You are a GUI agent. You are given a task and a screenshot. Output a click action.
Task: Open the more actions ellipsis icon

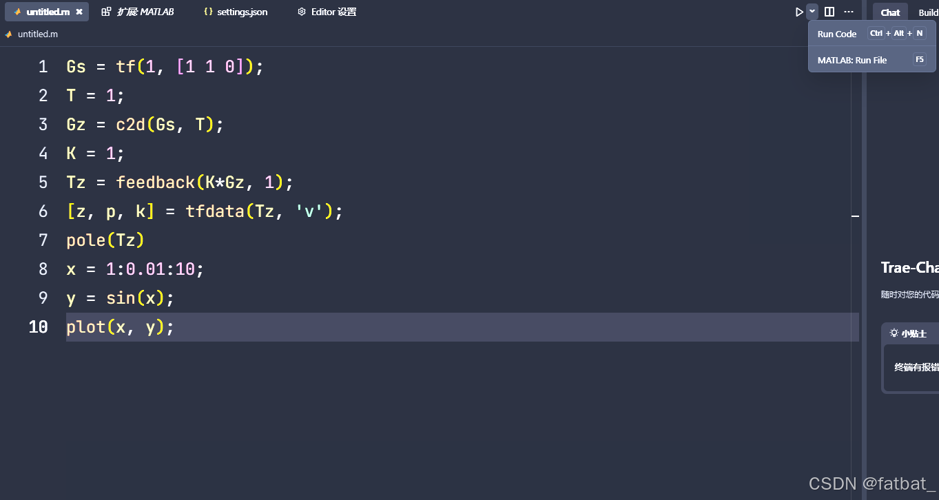pyautogui.click(x=849, y=12)
